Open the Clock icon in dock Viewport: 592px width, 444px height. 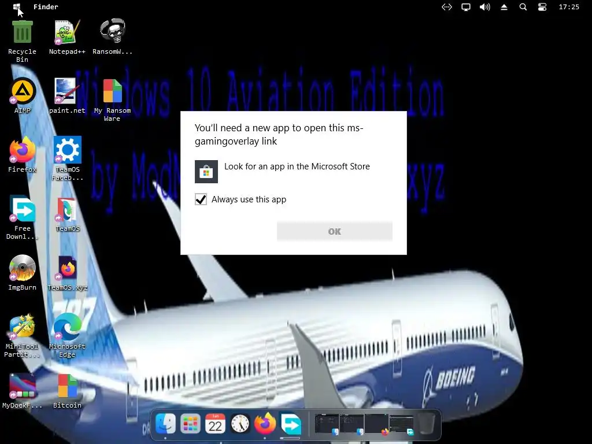pyautogui.click(x=240, y=424)
